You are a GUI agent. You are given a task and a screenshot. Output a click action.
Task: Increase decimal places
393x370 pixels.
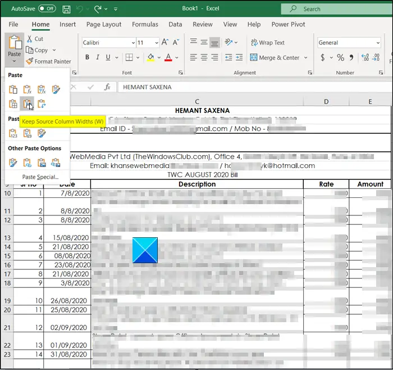click(x=365, y=57)
